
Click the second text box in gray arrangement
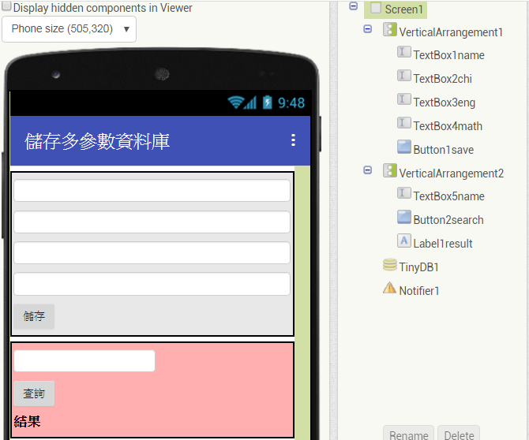point(152,222)
